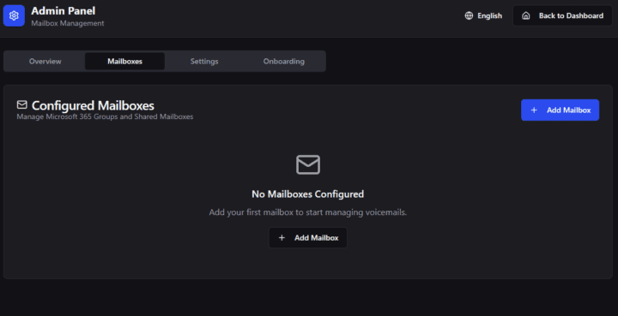
Task: Click the plus icon in blue Add Mailbox button
Action: point(534,110)
